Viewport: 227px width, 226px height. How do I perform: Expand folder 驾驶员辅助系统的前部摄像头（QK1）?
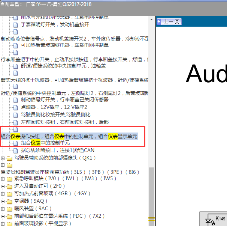pos(3,158)
